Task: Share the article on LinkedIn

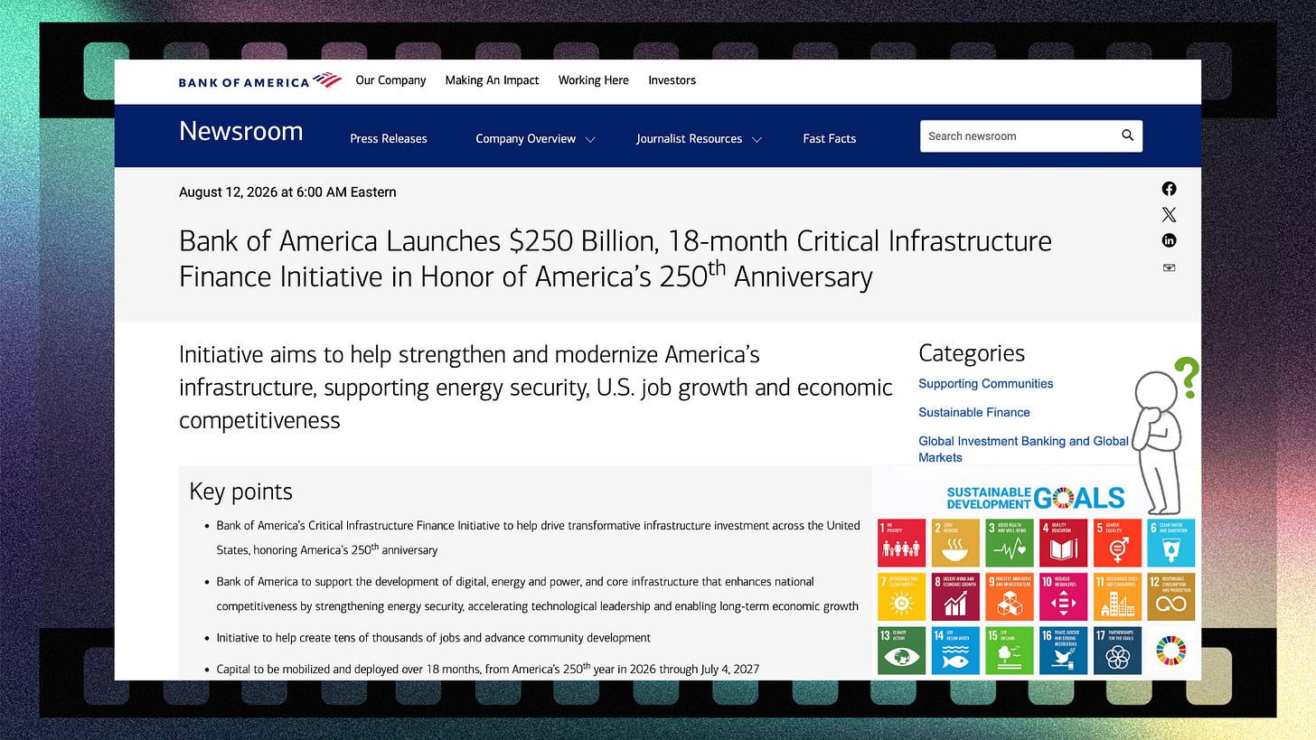Action: pyautogui.click(x=1169, y=240)
